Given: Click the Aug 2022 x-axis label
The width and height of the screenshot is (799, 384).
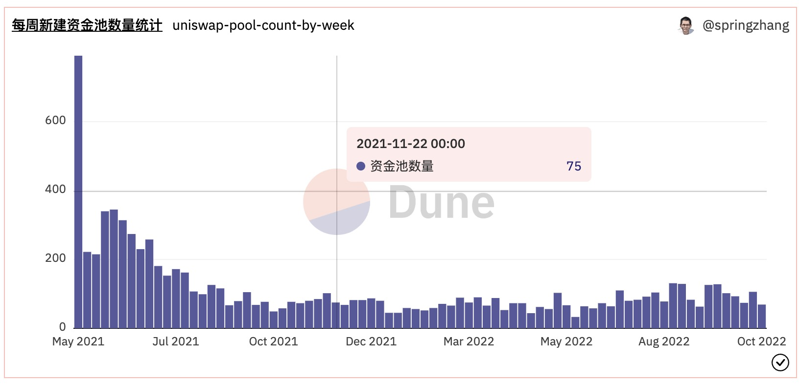Looking at the screenshot, I should (663, 341).
